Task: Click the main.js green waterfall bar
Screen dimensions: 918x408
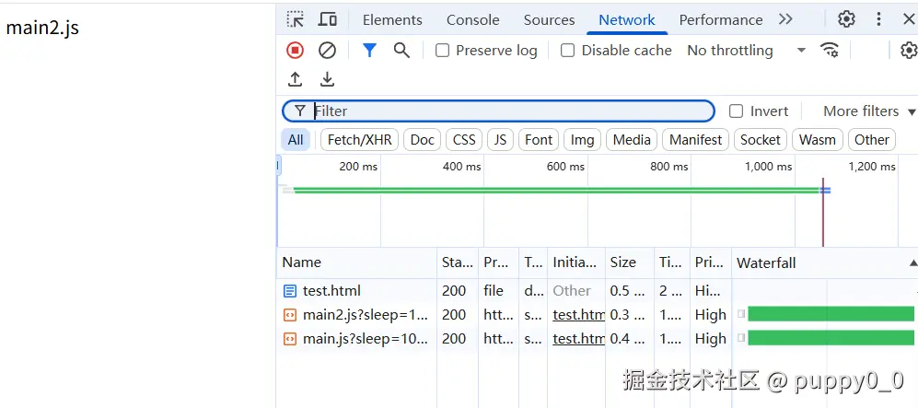Action: pyautogui.click(x=831, y=338)
